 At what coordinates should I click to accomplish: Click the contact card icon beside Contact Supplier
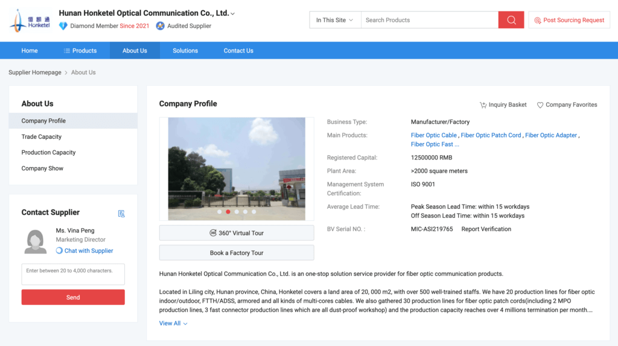[x=121, y=213]
